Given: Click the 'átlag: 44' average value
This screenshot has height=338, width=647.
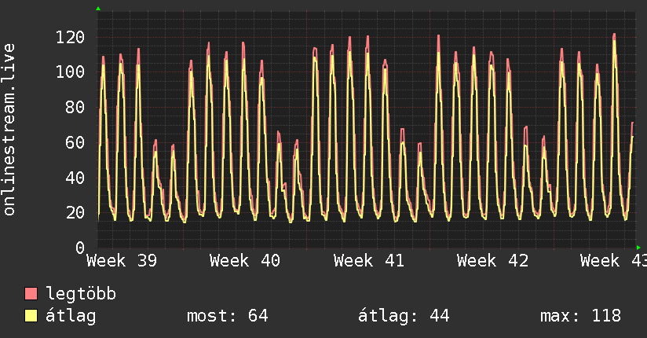Looking at the screenshot, I should point(404,317).
